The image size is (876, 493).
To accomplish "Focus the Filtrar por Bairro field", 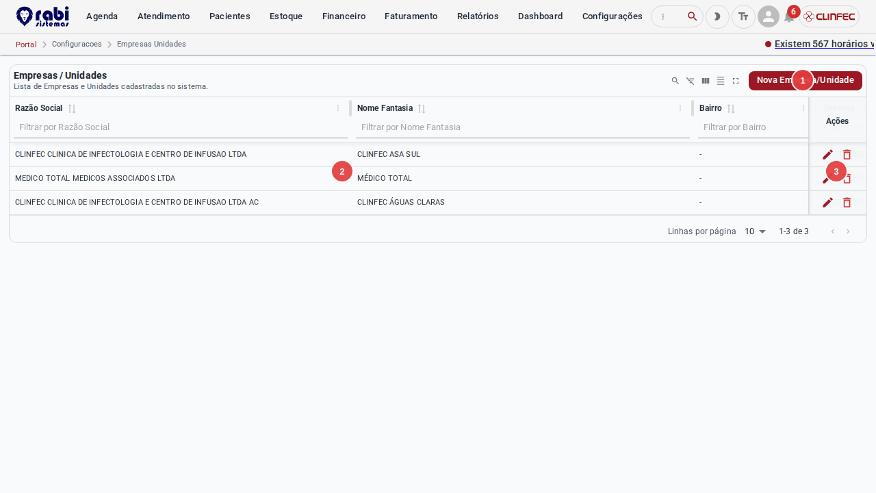I will [753, 127].
